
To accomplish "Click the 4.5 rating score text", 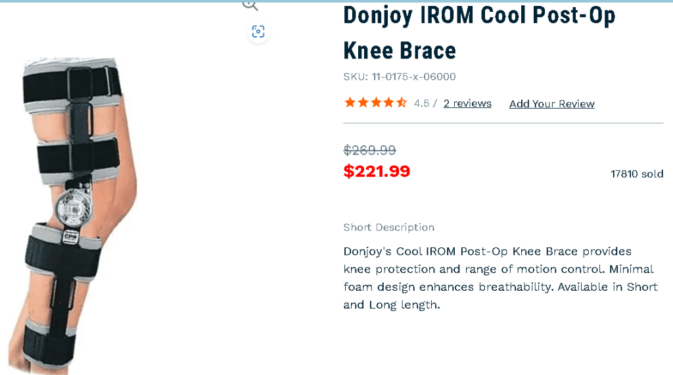I will 421,103.
